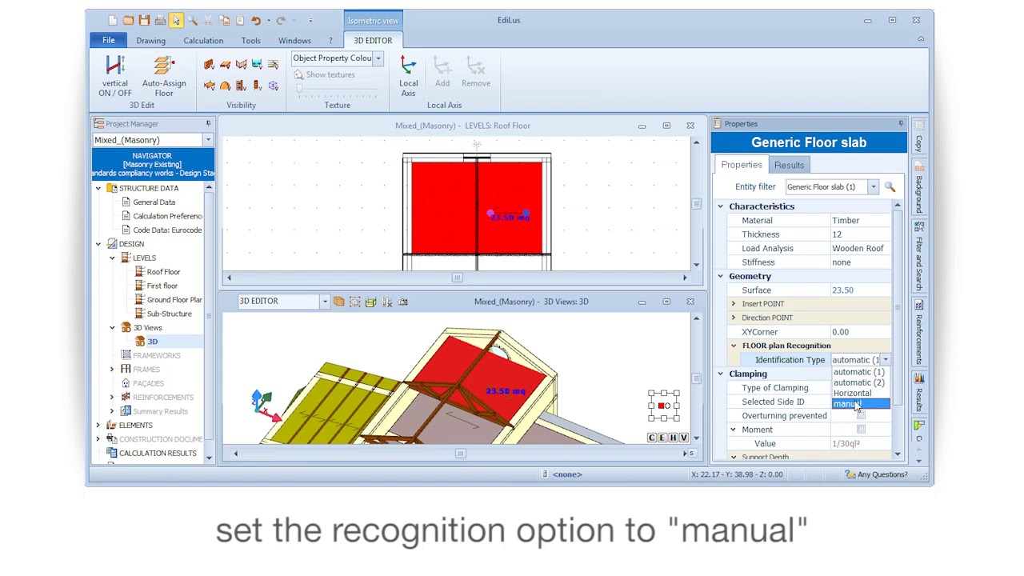The image size is (1024, 576).
Task: Open the File menu tab
Action: [x=108, y=40]
